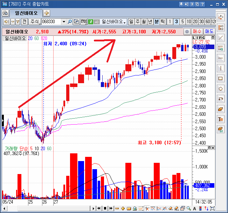This screenshot has width=228, height=213.
Task: Choose the circle drawing tool
Action: (221, 88)
